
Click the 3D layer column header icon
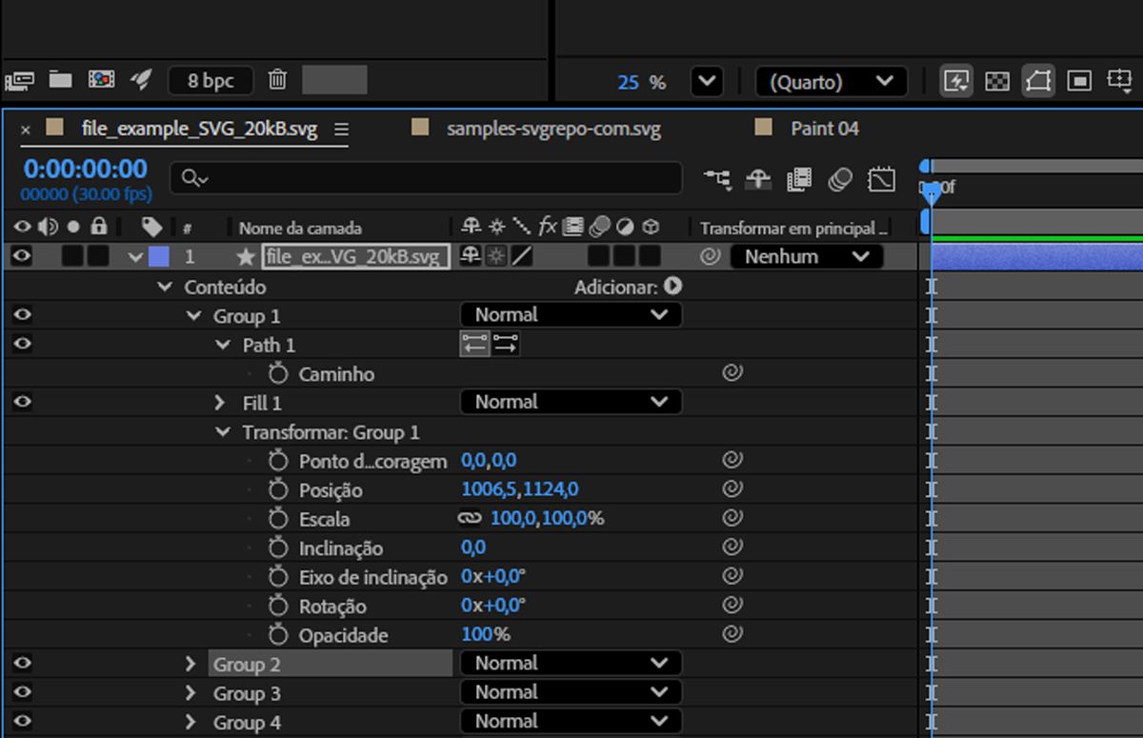pos(651,227)
